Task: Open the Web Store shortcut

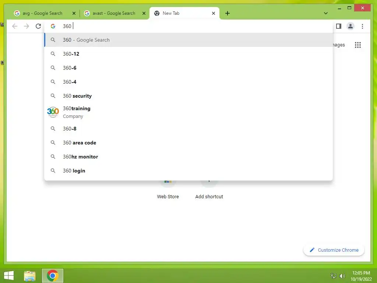Action: coord(168,190)
